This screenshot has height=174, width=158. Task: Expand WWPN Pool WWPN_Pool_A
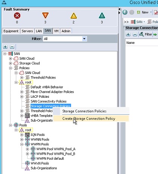click(28, 149)
